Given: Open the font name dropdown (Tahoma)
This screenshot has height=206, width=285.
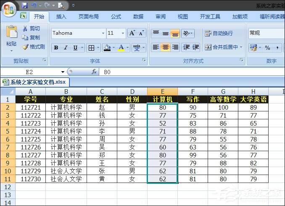Looking at the screenshot, I should pyautogui.click(x=103, y=33).
